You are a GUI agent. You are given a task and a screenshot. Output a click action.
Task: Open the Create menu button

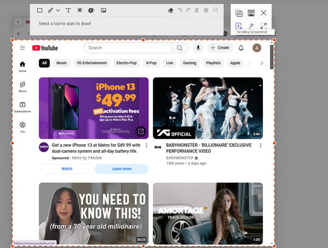220,48
